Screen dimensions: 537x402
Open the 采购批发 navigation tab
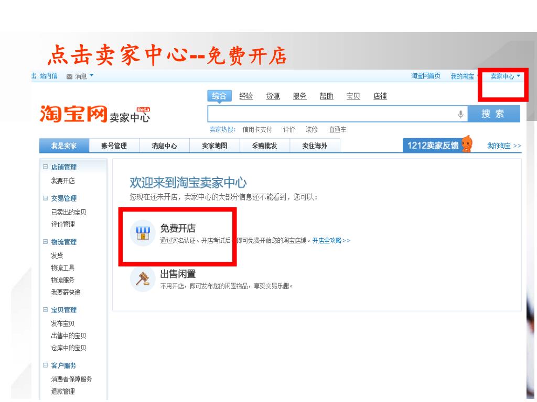click(265, 146)
